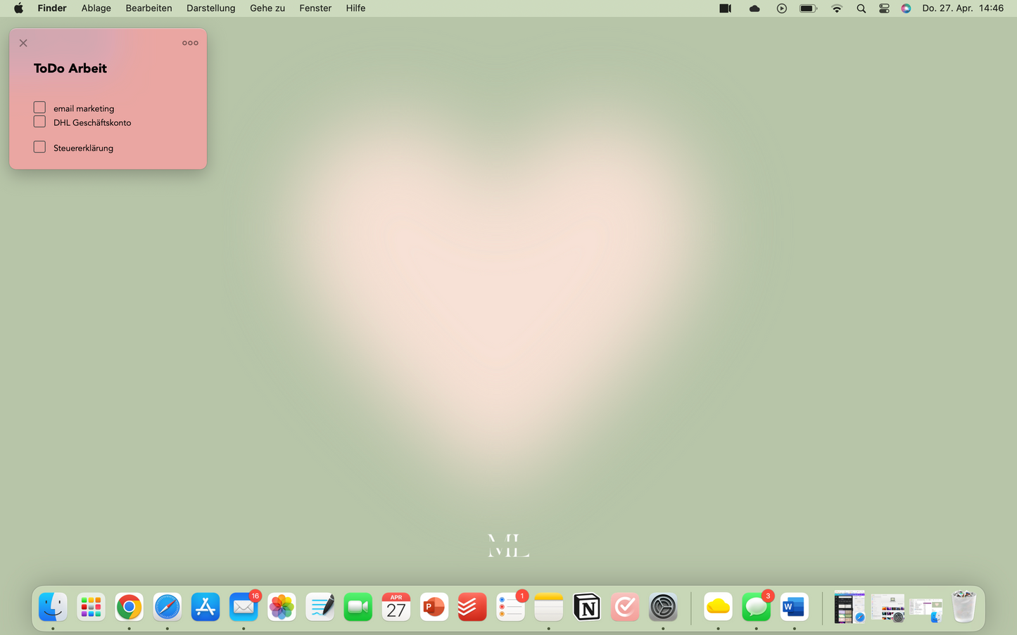This screenshot has height=635, width=1017.
Task: Open the Darstellung menu
Action: coord(210,8)
